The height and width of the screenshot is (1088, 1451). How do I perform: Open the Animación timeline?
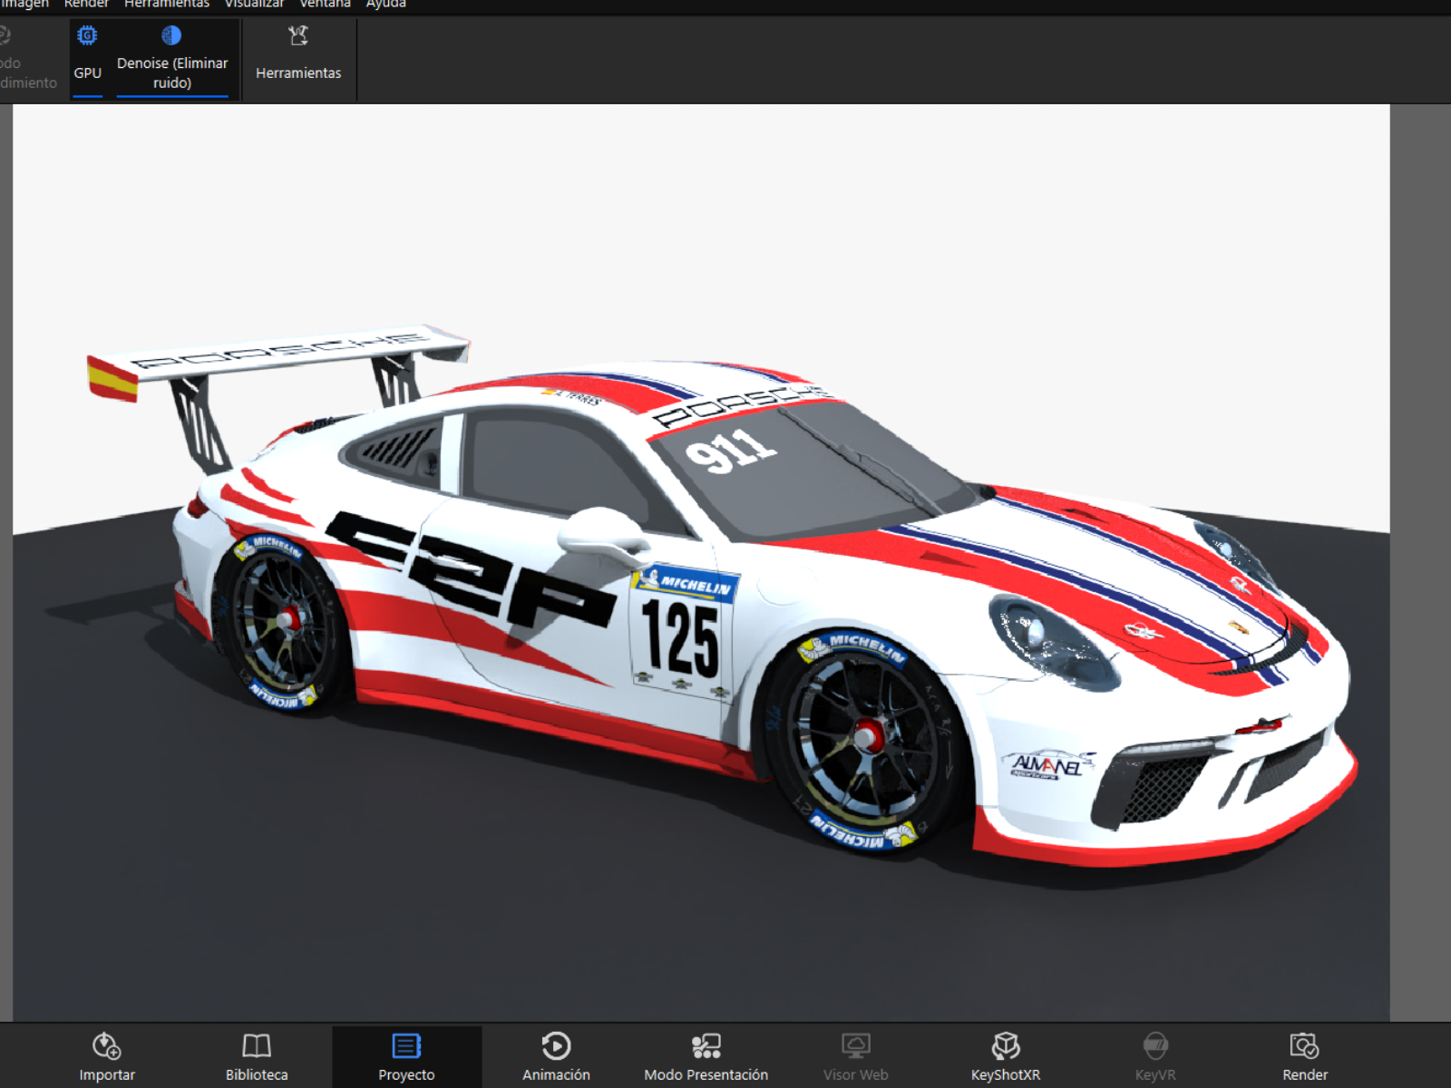(556, 1056)
